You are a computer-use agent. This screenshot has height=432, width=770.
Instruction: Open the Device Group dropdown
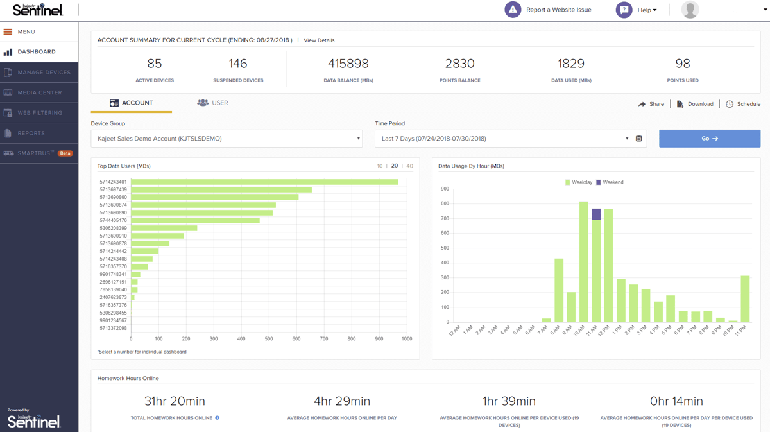click(x=227, y=138)
